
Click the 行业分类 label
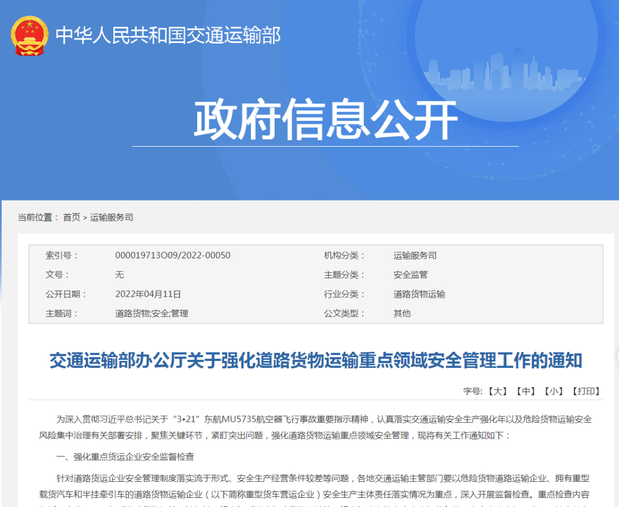[344, 294]
